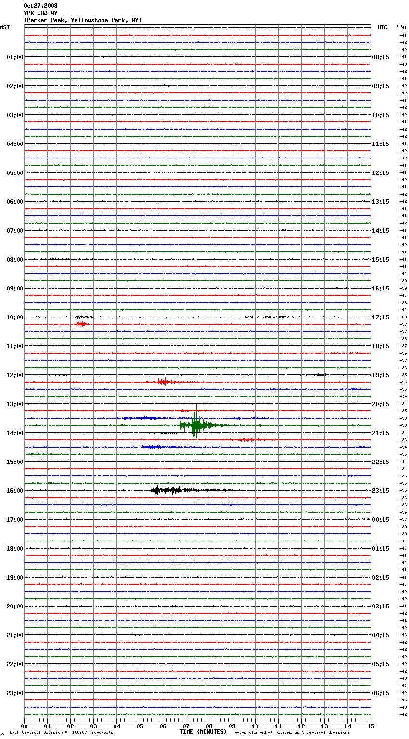Click the "21:15" UTC time label
Screen dimensions: 409x739
tap(381, 433)
